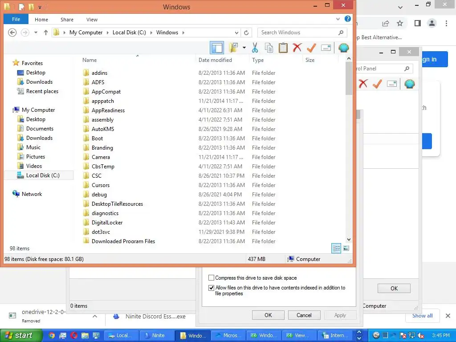The height and width of the screenshot is (342, 456).
Task: Close the Chrome downloads bar X
Action: tap(448, 316)
